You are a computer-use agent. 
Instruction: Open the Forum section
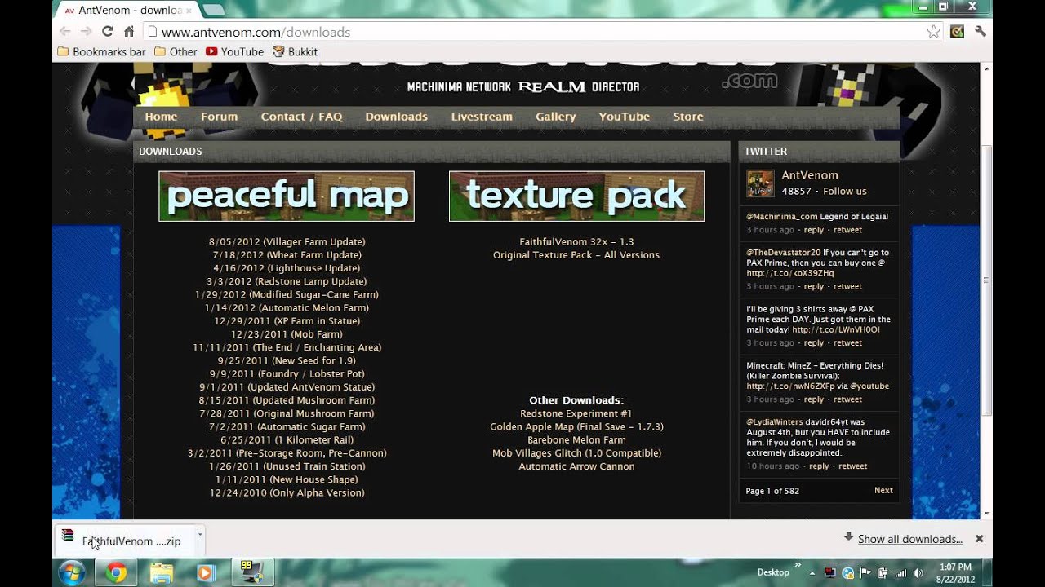(220, 117)
